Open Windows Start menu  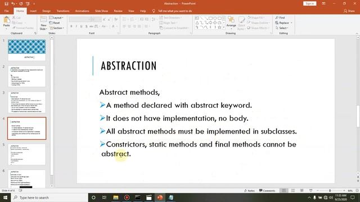[5, 198]
